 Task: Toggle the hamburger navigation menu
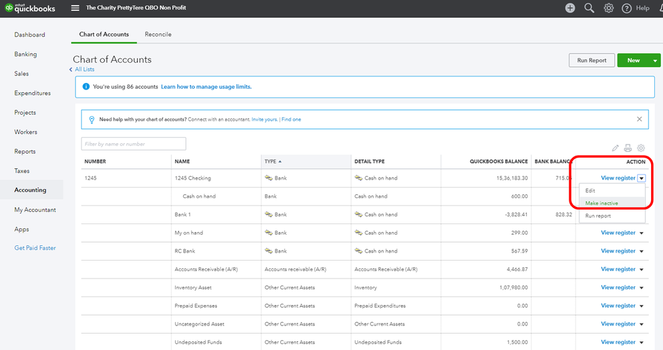click(x=75, y=8)
